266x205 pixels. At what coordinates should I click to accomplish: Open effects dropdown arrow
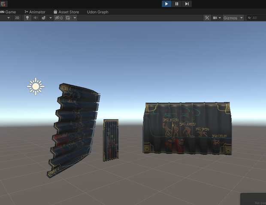(x=50, y=18)
